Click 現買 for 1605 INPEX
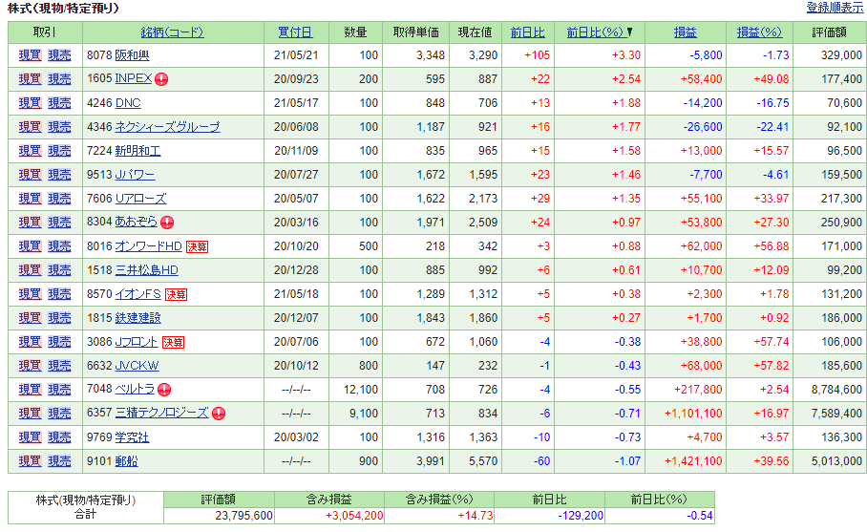The width and height of the screenshot is (867, 532). coord(30,79)
